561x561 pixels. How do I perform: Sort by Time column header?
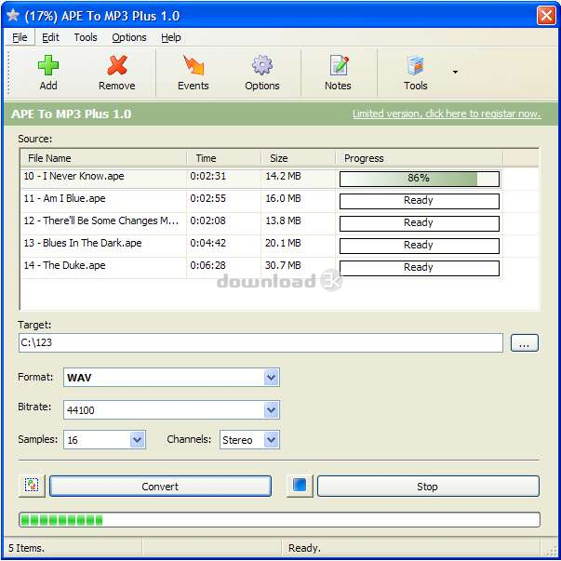pyautogui.click(x=223, y=158)
